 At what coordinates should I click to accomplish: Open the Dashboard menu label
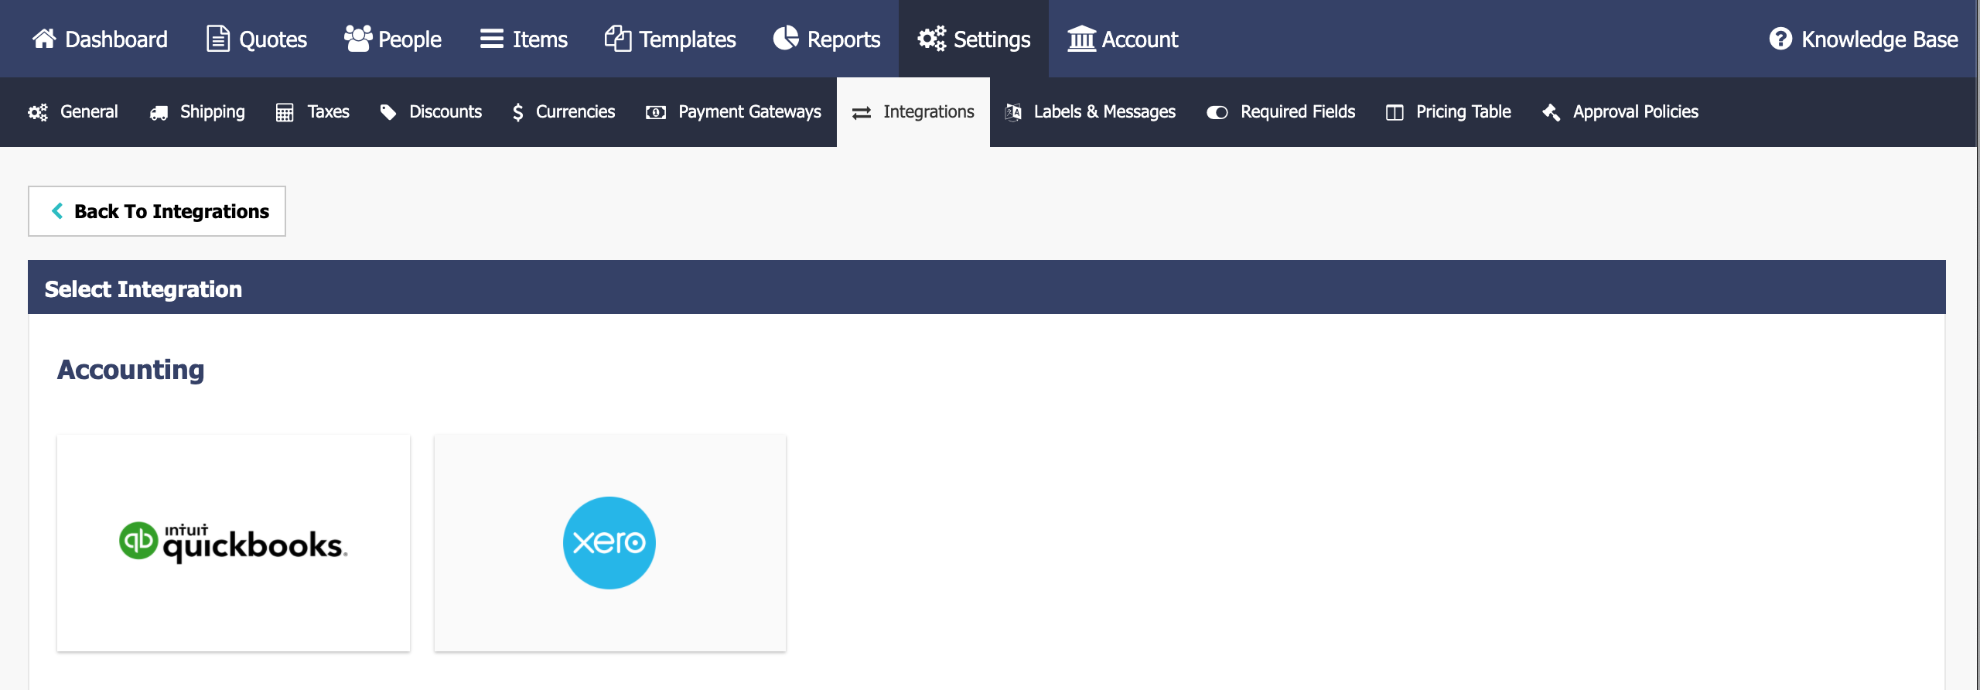(x=116, y=39)
